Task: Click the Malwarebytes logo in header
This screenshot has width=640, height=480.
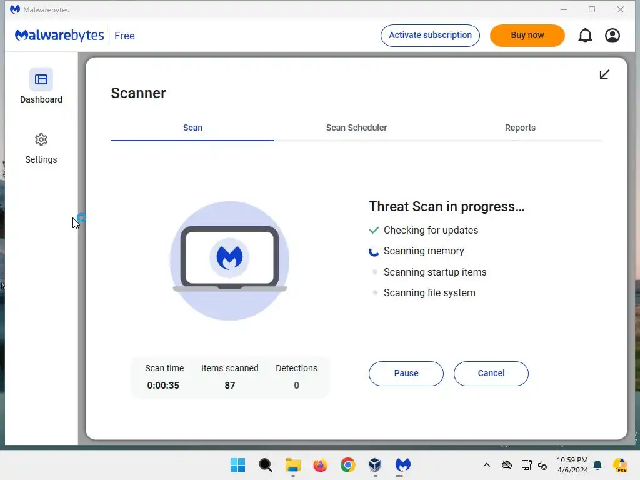Action: click(x=59, y=36)
